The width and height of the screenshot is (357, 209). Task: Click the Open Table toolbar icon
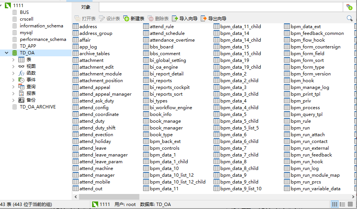coord(78,18)
